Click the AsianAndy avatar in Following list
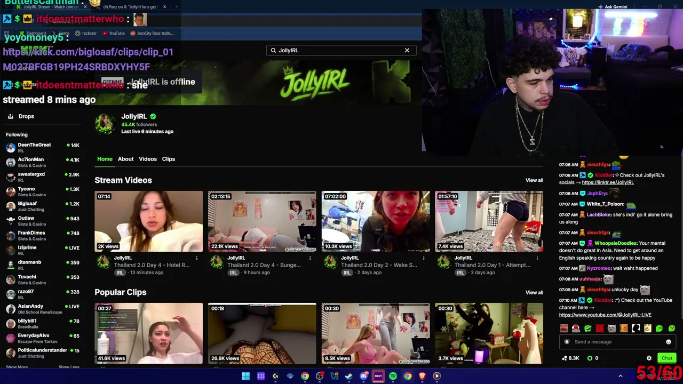The height and width of the screenshot is (384, 683). pos(11,309)
